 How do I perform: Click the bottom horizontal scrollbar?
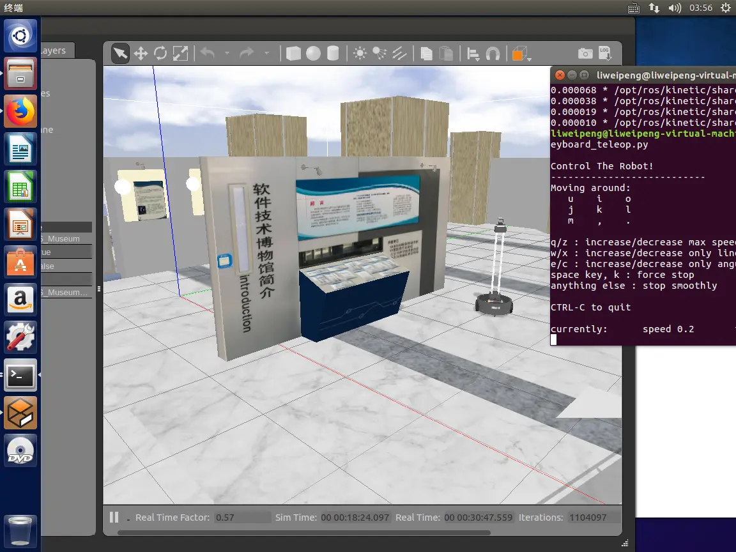coord(303,532)
